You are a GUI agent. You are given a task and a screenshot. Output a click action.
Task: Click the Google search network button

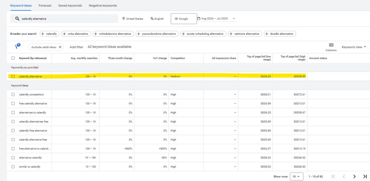[x=184, y=19]
